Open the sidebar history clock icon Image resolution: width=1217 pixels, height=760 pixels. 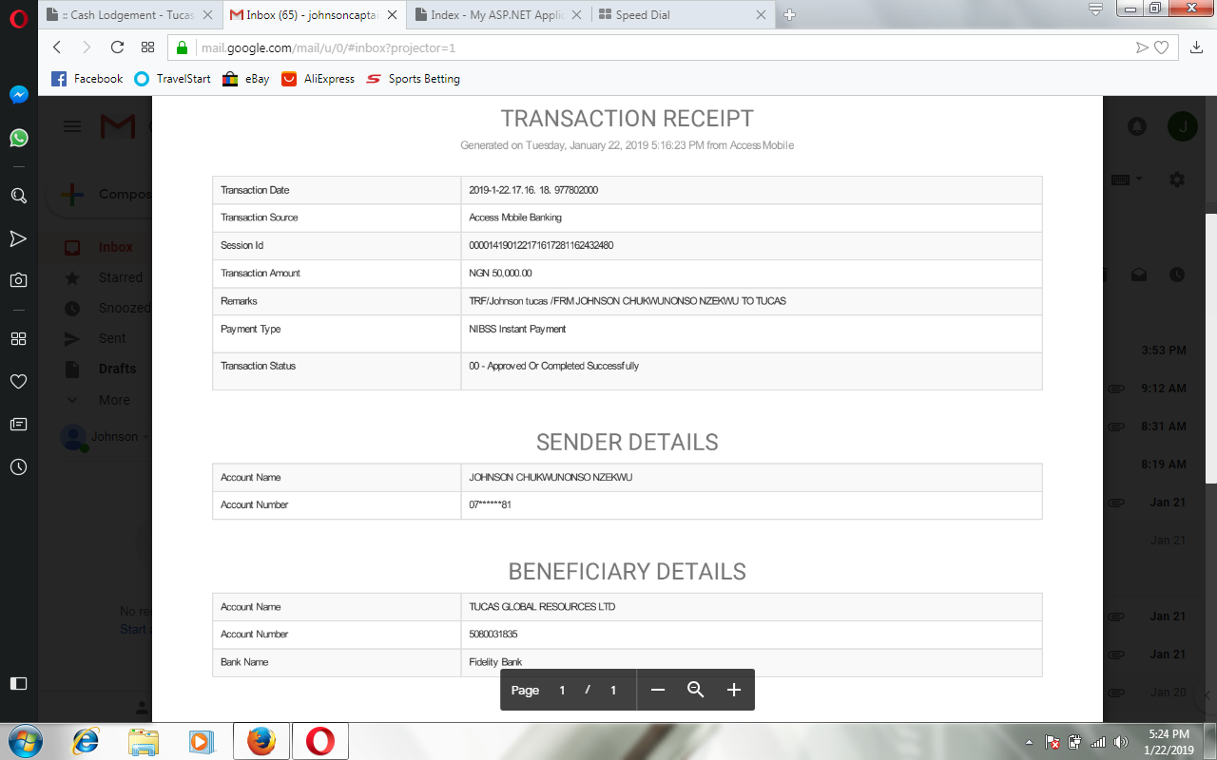coord(18,466)
